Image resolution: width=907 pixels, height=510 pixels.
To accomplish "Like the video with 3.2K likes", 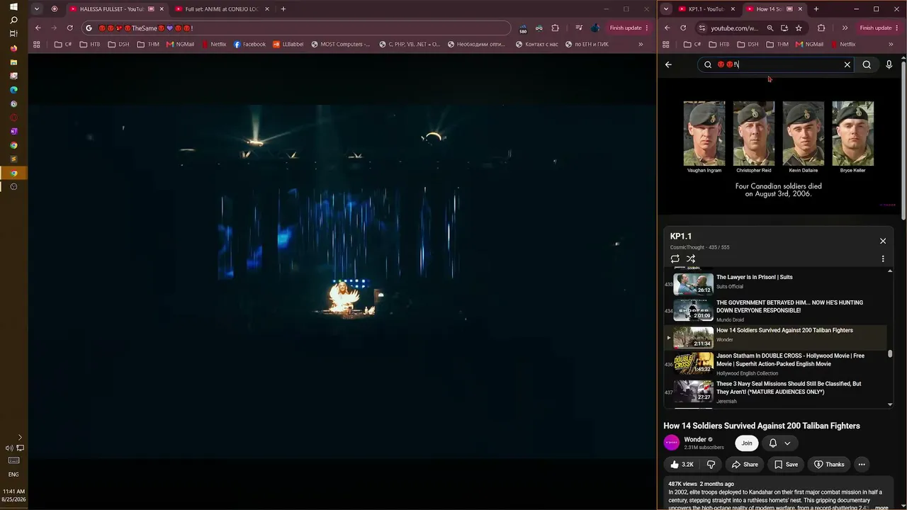I will point(682,465).
